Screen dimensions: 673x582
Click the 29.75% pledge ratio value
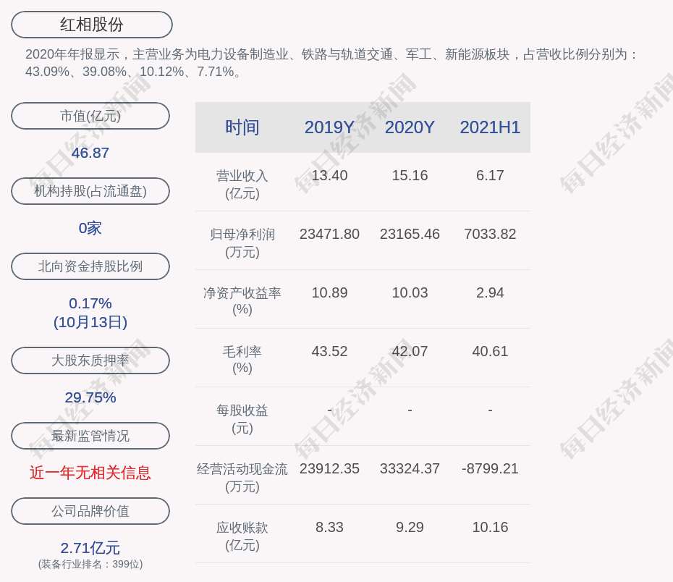90,397
